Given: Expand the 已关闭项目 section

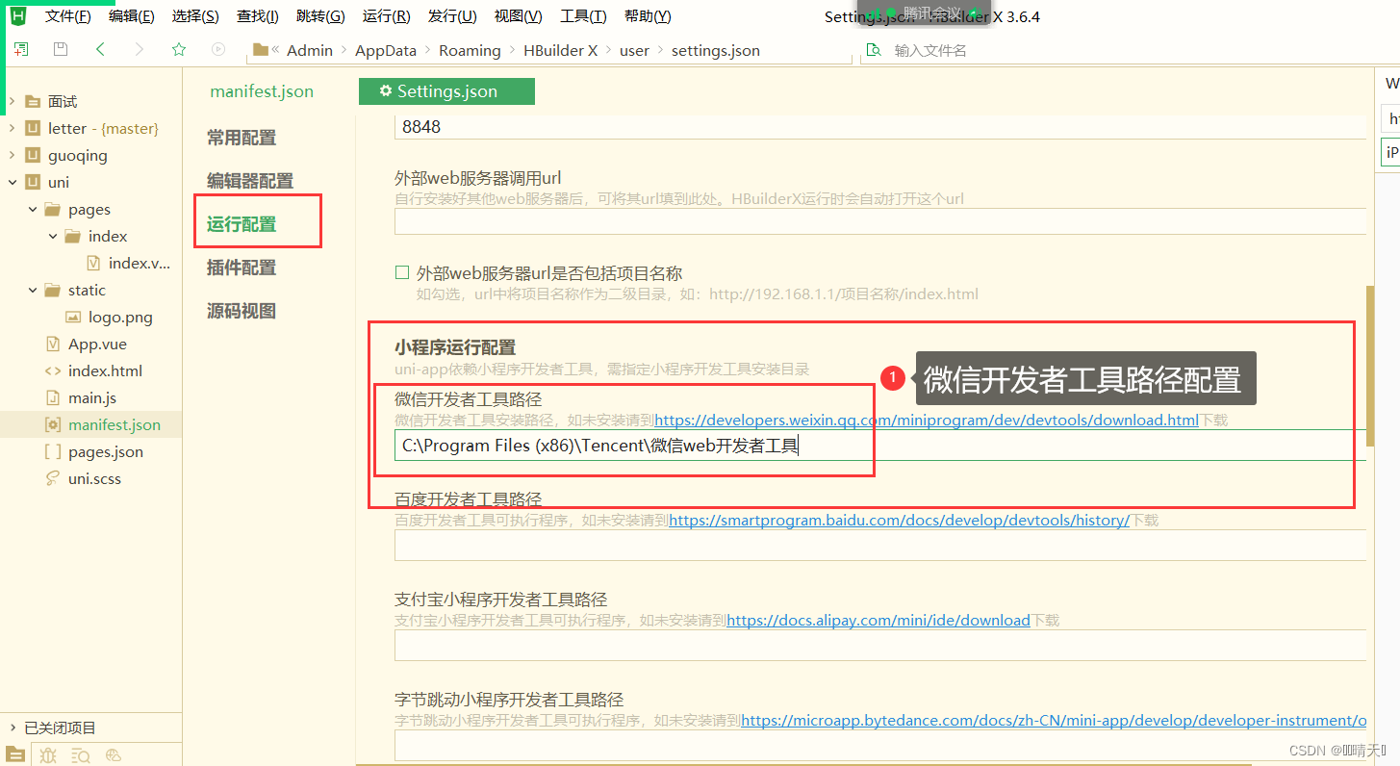Looking at the screenshot, I should (13, 728).
